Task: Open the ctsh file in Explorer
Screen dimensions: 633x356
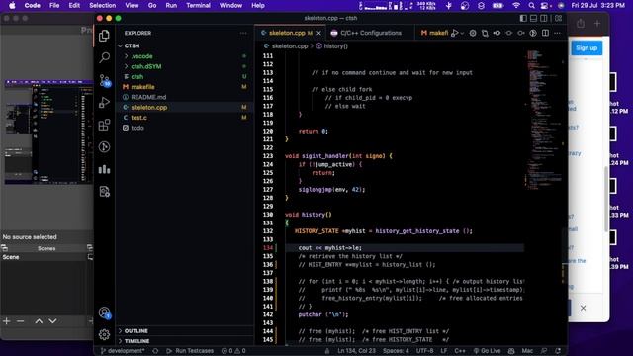Action: point(136,77)
